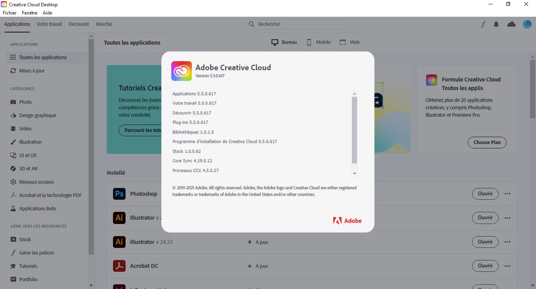Open more options for Acrobat DC
Viewport: 536px width, 289px height.
tap(508, 266)
